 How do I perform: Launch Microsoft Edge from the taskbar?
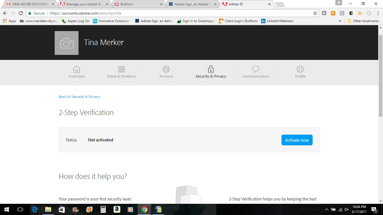point(34,209)
